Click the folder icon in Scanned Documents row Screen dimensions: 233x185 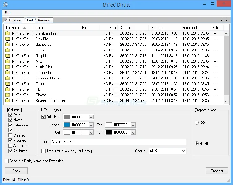[x=7, y=101]
